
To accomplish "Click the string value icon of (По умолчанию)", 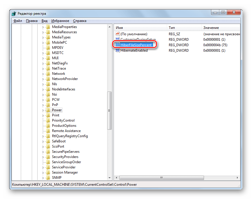I will pyautogui.click(x=118, y=34).
